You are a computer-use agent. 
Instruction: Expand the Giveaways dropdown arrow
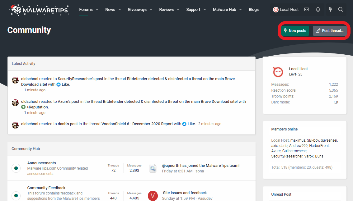click(151, 10)
